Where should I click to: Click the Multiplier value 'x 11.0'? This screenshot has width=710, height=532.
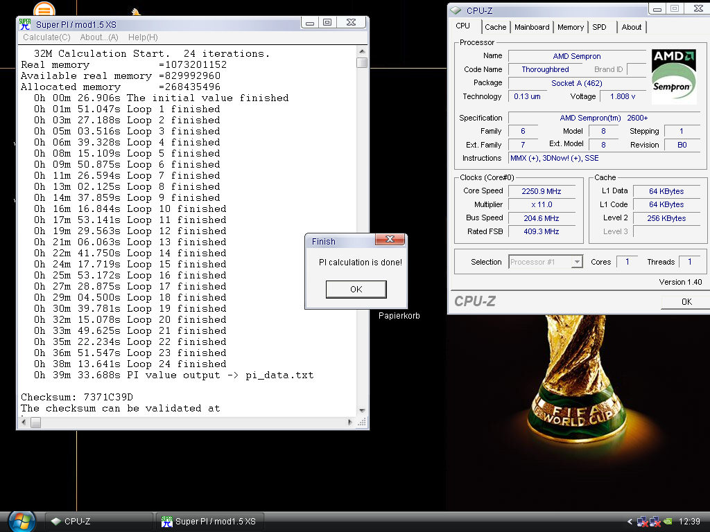541,204
